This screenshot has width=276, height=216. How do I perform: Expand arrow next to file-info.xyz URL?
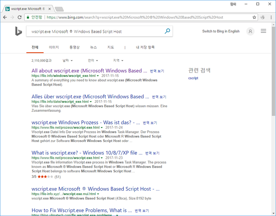[x=98, y=194]
